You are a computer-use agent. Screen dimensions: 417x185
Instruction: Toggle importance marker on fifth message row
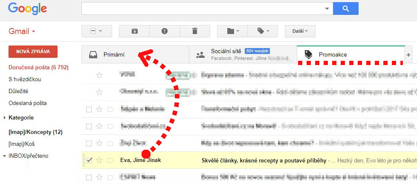(x=110, y=143)
